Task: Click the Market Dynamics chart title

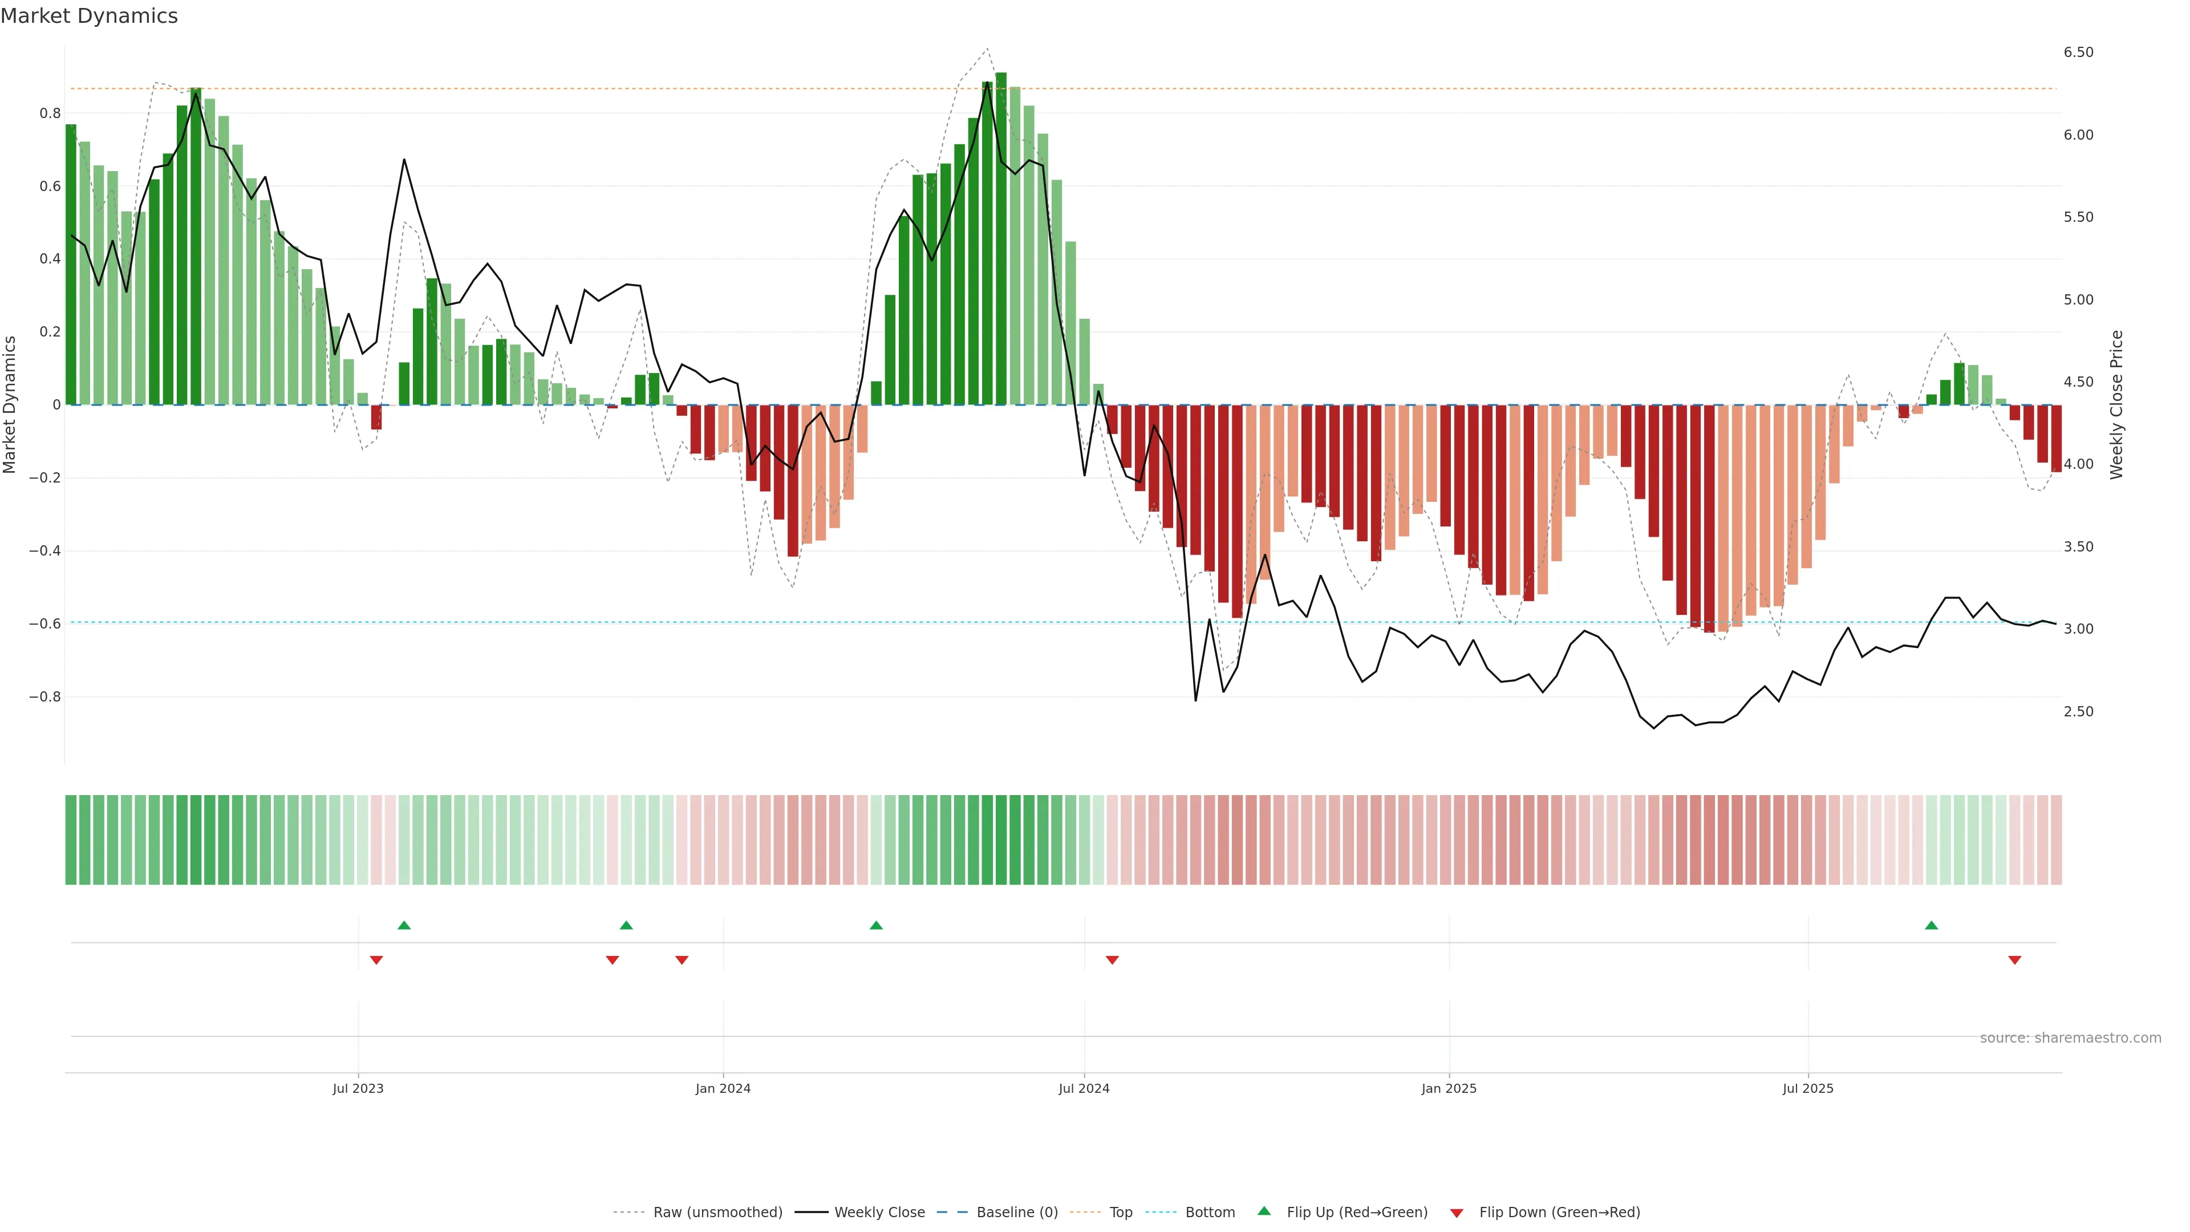Action: 90,16
